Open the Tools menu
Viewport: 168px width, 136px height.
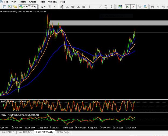(42, 2)
